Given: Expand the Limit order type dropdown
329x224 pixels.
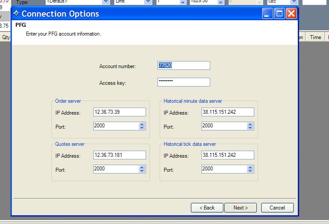Looking at the screenshot, I should [148, 2].
